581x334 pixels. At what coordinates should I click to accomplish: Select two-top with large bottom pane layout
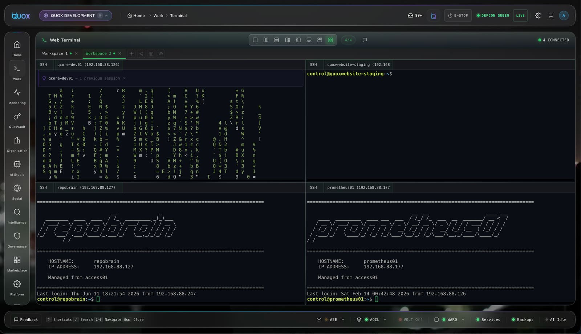tap(320, 40)
